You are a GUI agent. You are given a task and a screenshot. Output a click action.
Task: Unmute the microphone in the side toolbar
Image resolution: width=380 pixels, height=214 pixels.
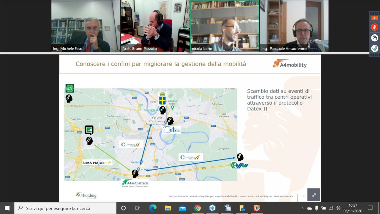pos(375,27)
